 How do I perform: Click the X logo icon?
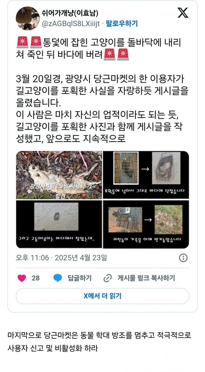click(183, 13)
